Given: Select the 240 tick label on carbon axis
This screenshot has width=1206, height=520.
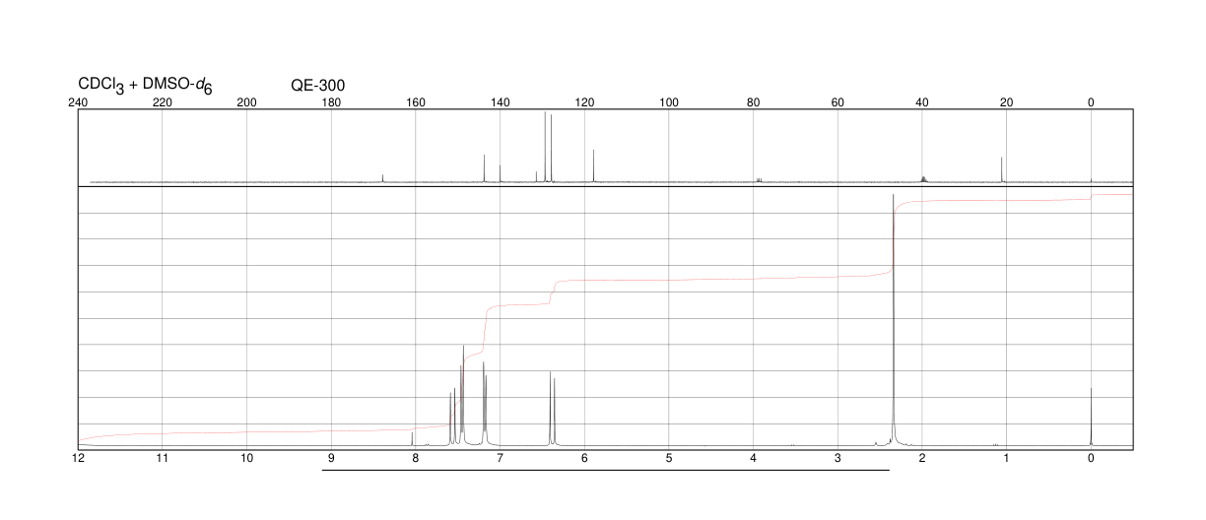Looking at the screenshot, I should [x=78, y=102].
